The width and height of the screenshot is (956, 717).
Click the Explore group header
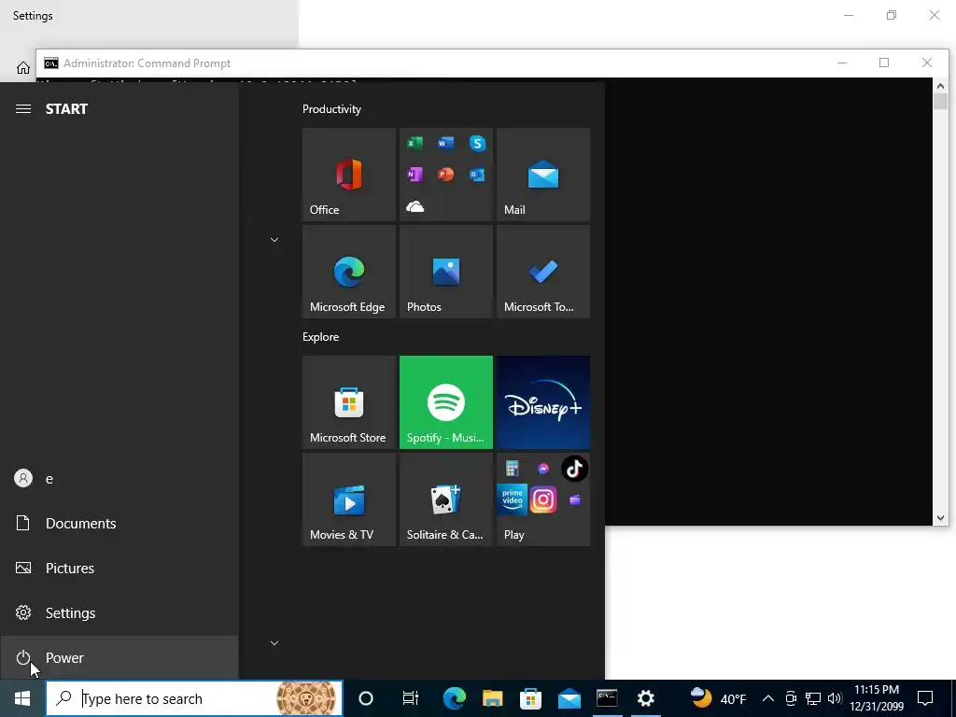coord(321,337)
